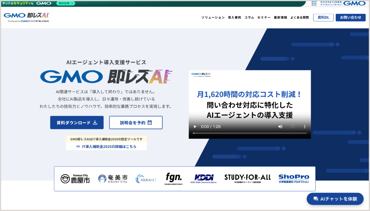Viewport: 370px width, 211px height.
Task: Open the 導入事例 menu item
Action: (234, 17)
